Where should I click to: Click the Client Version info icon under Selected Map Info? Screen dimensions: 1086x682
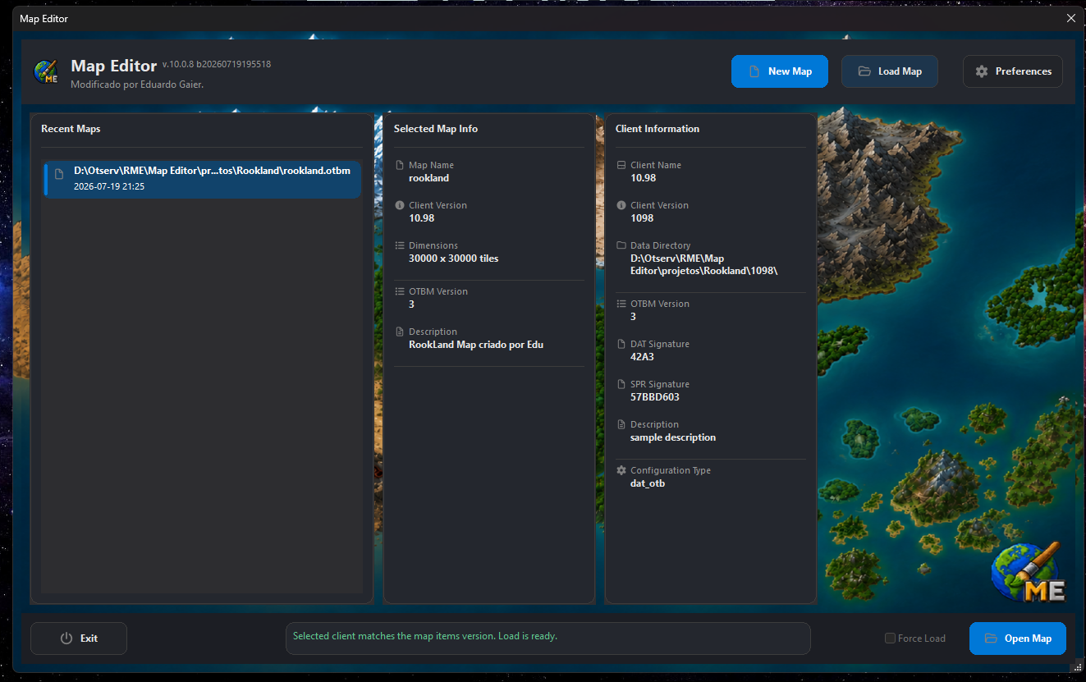[x=400, y=205]
